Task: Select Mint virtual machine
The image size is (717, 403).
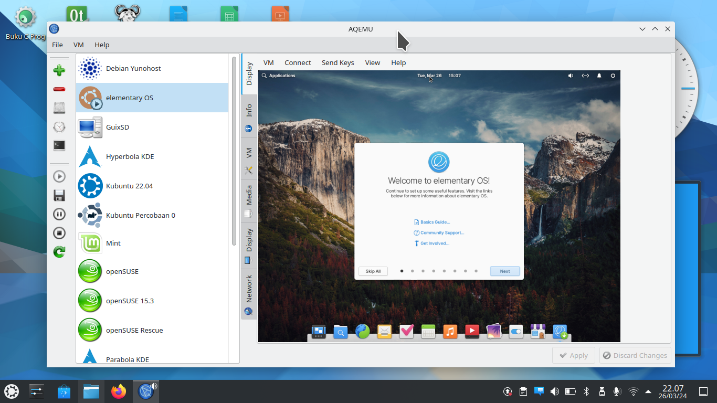Action: 152,243
